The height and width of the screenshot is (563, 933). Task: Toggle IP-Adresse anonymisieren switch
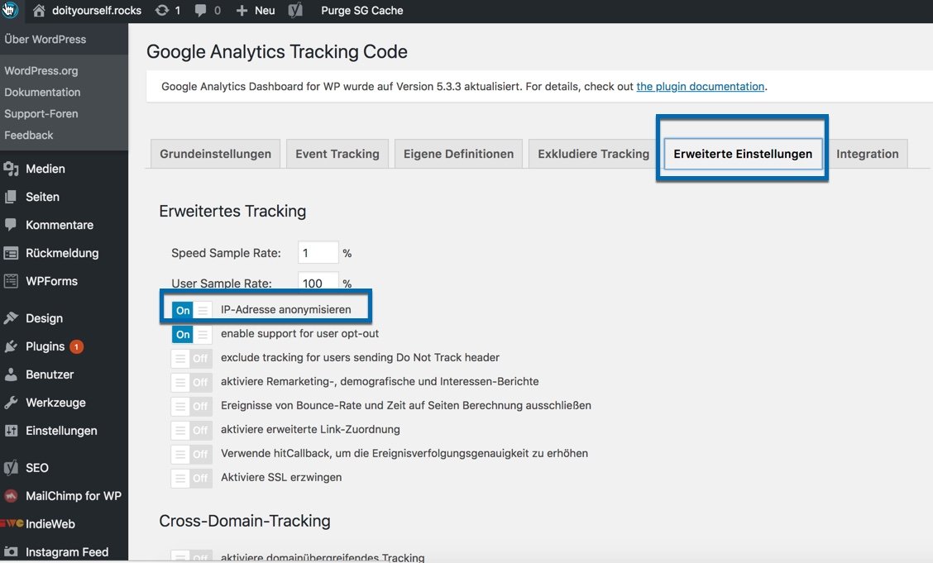[x=191, y=310]
